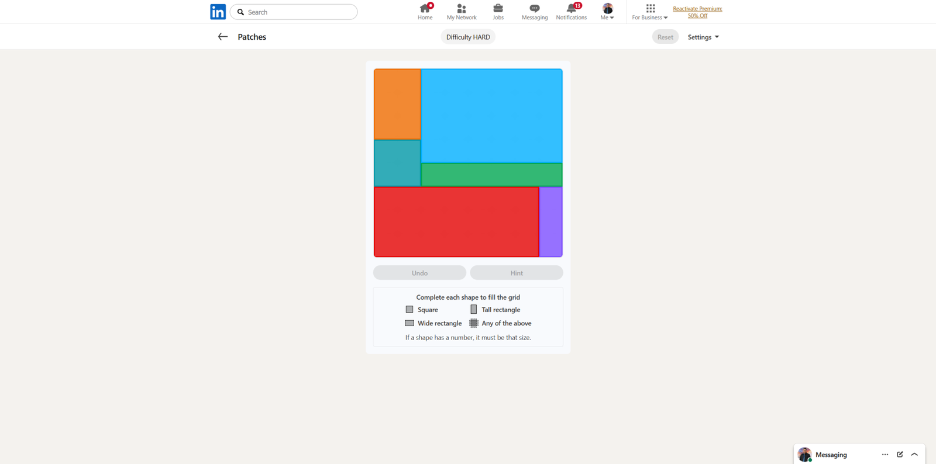The height and width of the screenshot is (464, 936).
Task: Click the back arrow beside Patches
Action: click(x=222, y=37)
